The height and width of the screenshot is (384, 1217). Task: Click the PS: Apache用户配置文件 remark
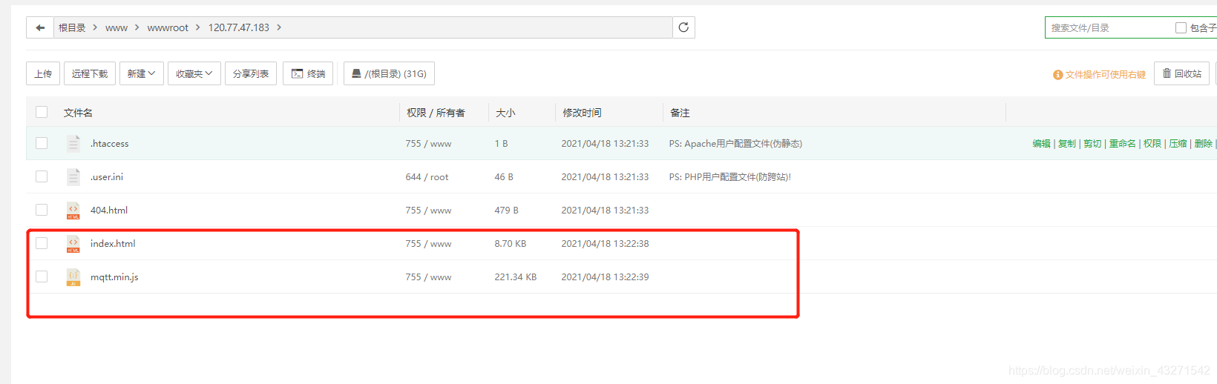[x=735, y=143]
